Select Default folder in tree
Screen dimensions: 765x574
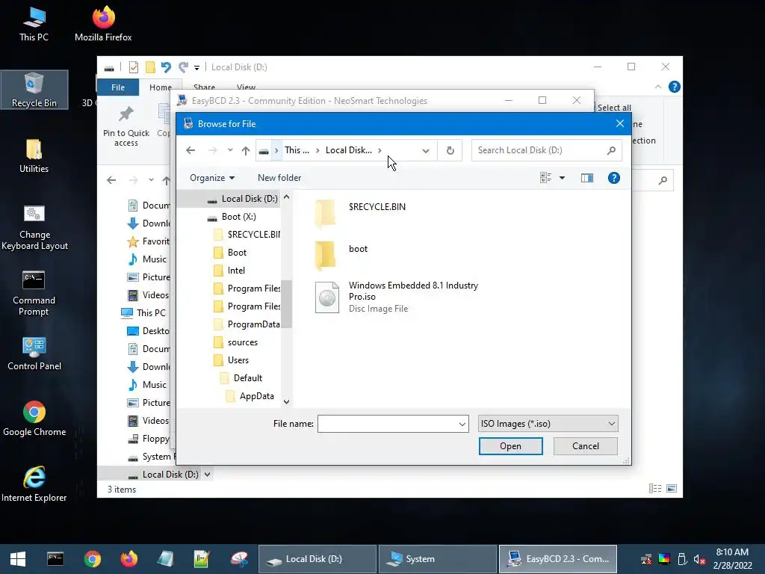click(x=241, y=377)
